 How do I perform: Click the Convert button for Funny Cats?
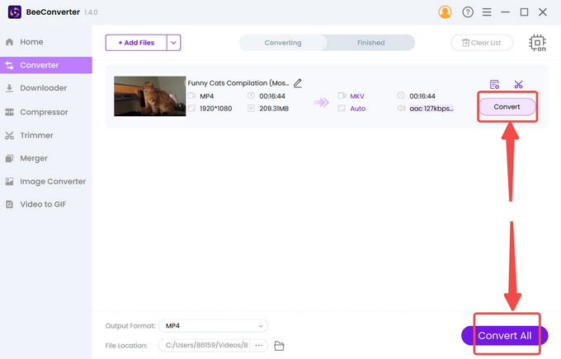coord(507,107)
